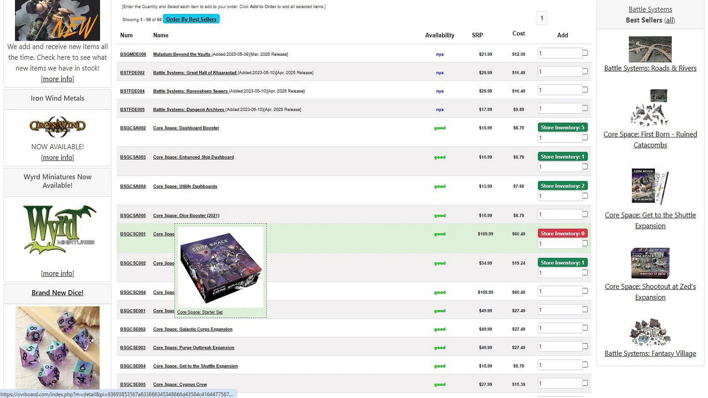Open item number BSGCSA003 link

[133, 157]
